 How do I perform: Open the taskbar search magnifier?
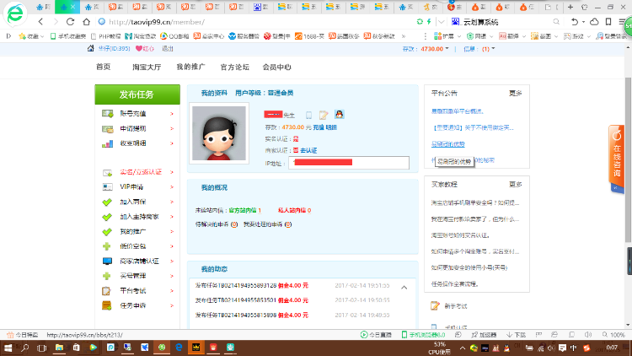click(25, 348)
